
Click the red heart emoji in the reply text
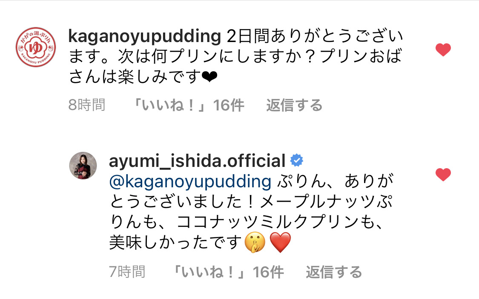(281, 243)
